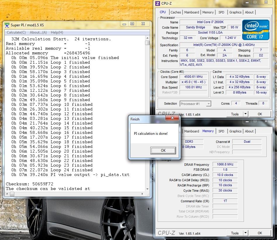Click the Channel # Dual value
Viewport: 277px width, 240px height.
coord(247,142)
